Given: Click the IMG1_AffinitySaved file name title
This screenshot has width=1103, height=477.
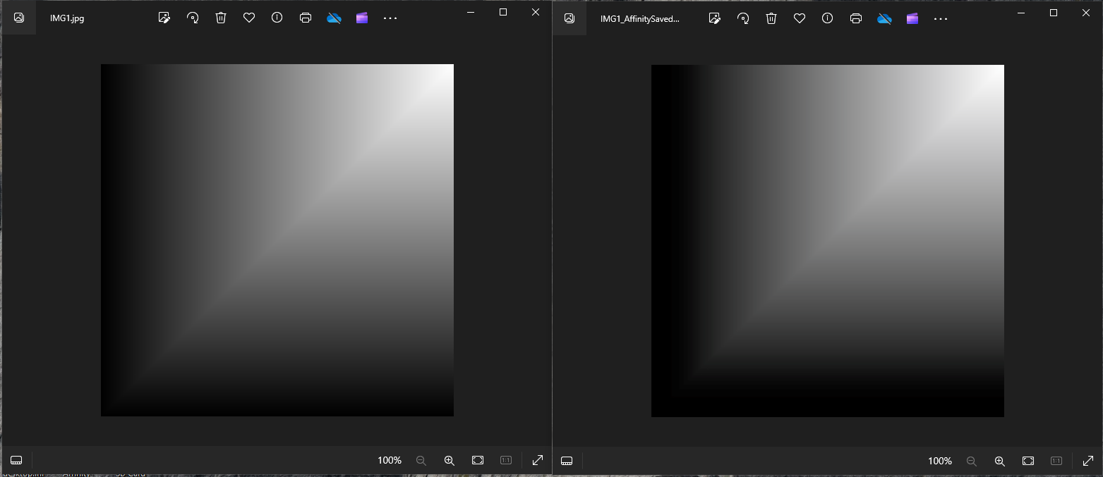Looking at the screenshot, I should click(640, 19).
